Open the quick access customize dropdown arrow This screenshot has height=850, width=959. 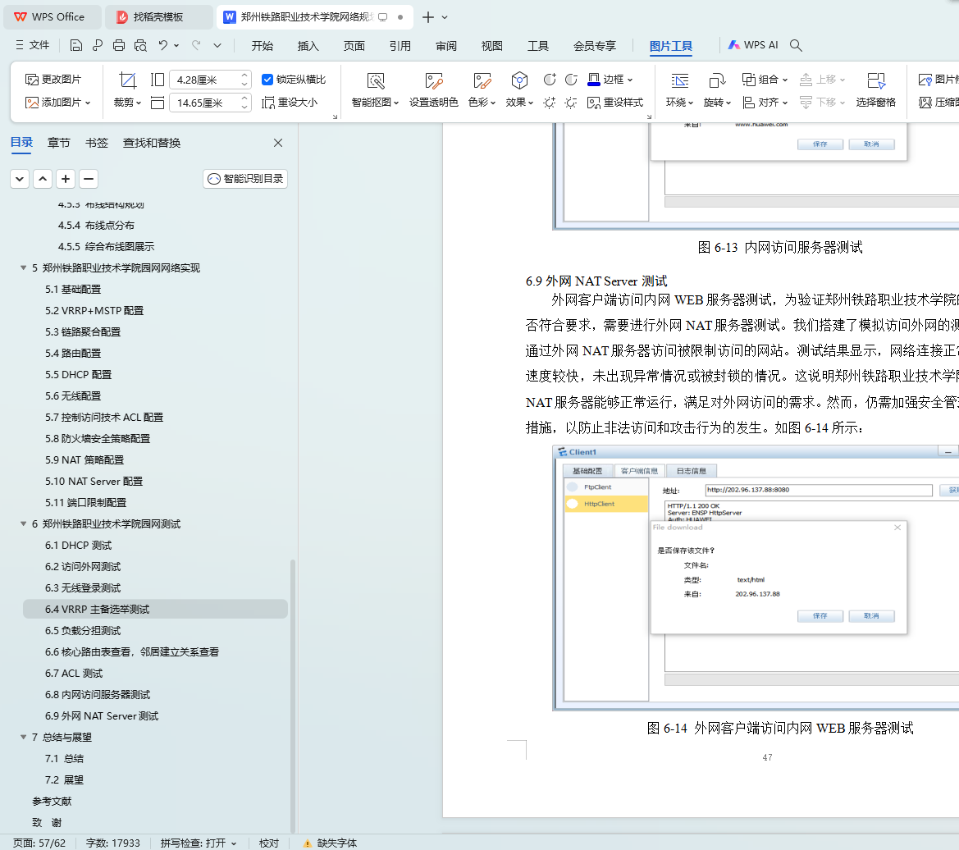click(x=217, y=45)
